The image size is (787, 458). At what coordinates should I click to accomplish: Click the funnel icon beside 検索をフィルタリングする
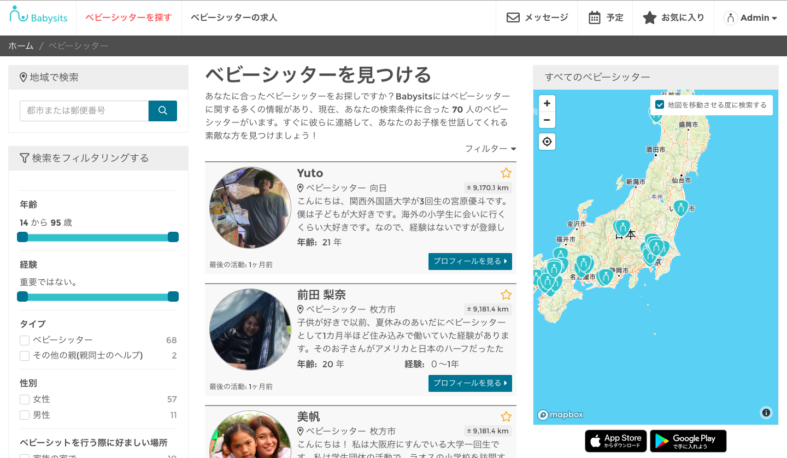(x=24, y=158)
